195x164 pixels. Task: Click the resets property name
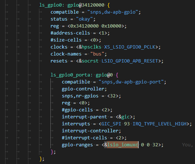pyautogui.click(x=59, y=61)
